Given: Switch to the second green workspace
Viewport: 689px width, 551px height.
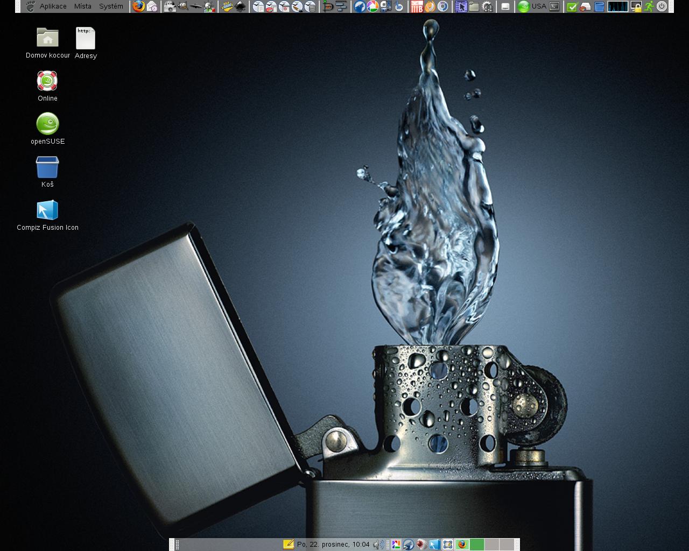Looking at the screenshot, I should pos(477,545).
